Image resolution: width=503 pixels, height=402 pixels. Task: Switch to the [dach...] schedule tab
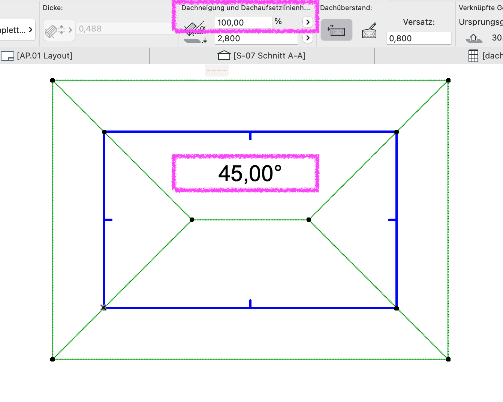(x=439, y=55)
